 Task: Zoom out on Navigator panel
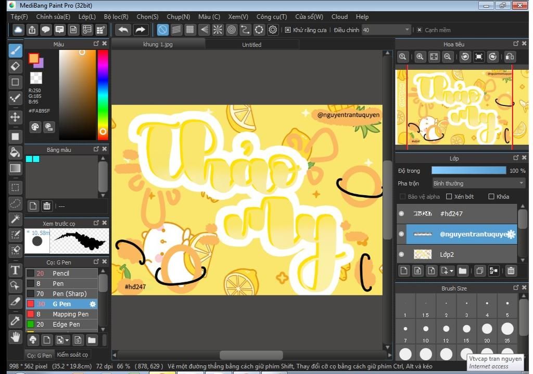448,57
